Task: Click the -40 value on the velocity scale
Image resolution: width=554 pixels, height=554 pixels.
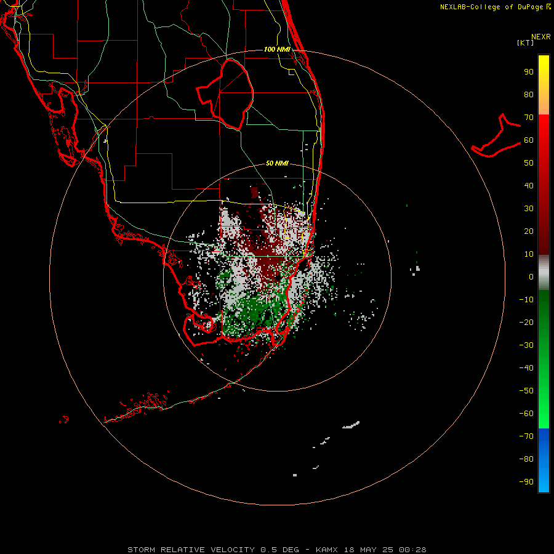Action: point(526,368)
